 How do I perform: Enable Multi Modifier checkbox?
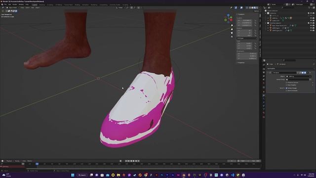(x=286, y=85)
